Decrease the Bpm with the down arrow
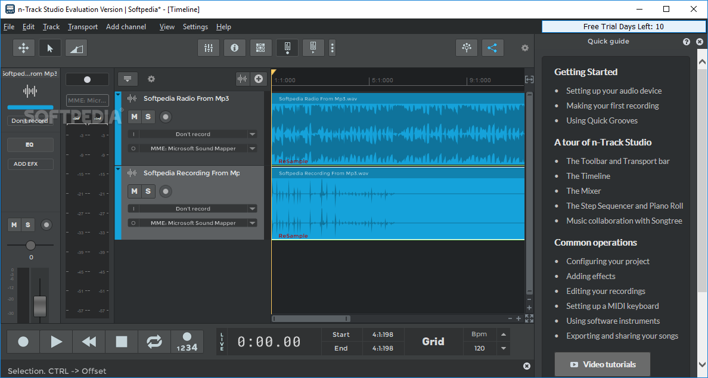This screenshot has width=708, height=378. 504,349
